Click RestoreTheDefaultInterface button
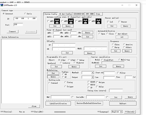 pos(89,103)
